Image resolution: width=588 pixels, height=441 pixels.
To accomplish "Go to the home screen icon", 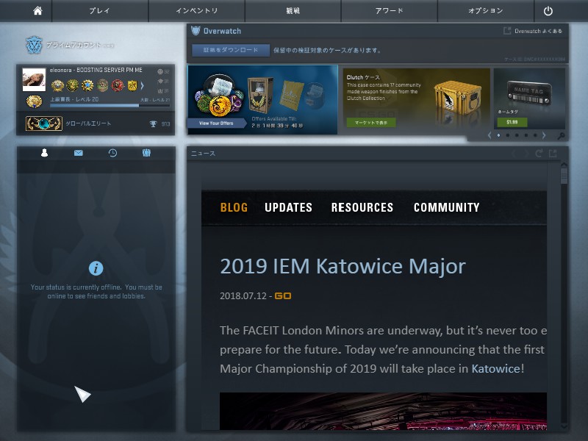I will click(x=37, y=10).
